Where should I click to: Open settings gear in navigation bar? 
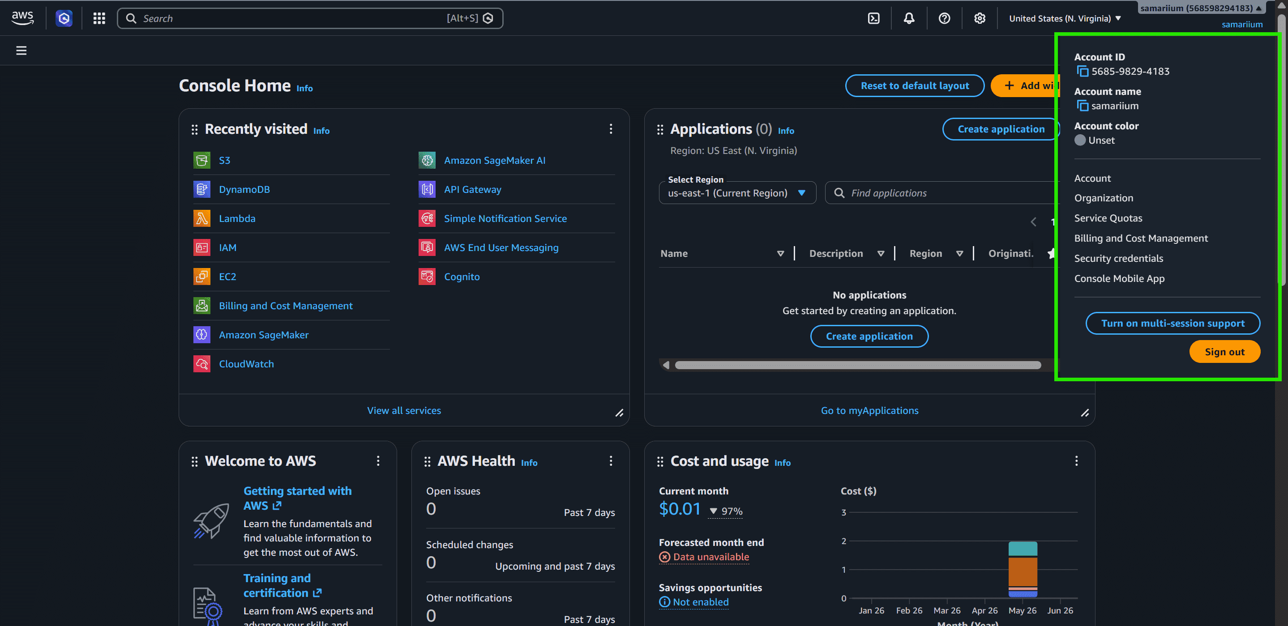pyautogui.click(x=980, y=18)
